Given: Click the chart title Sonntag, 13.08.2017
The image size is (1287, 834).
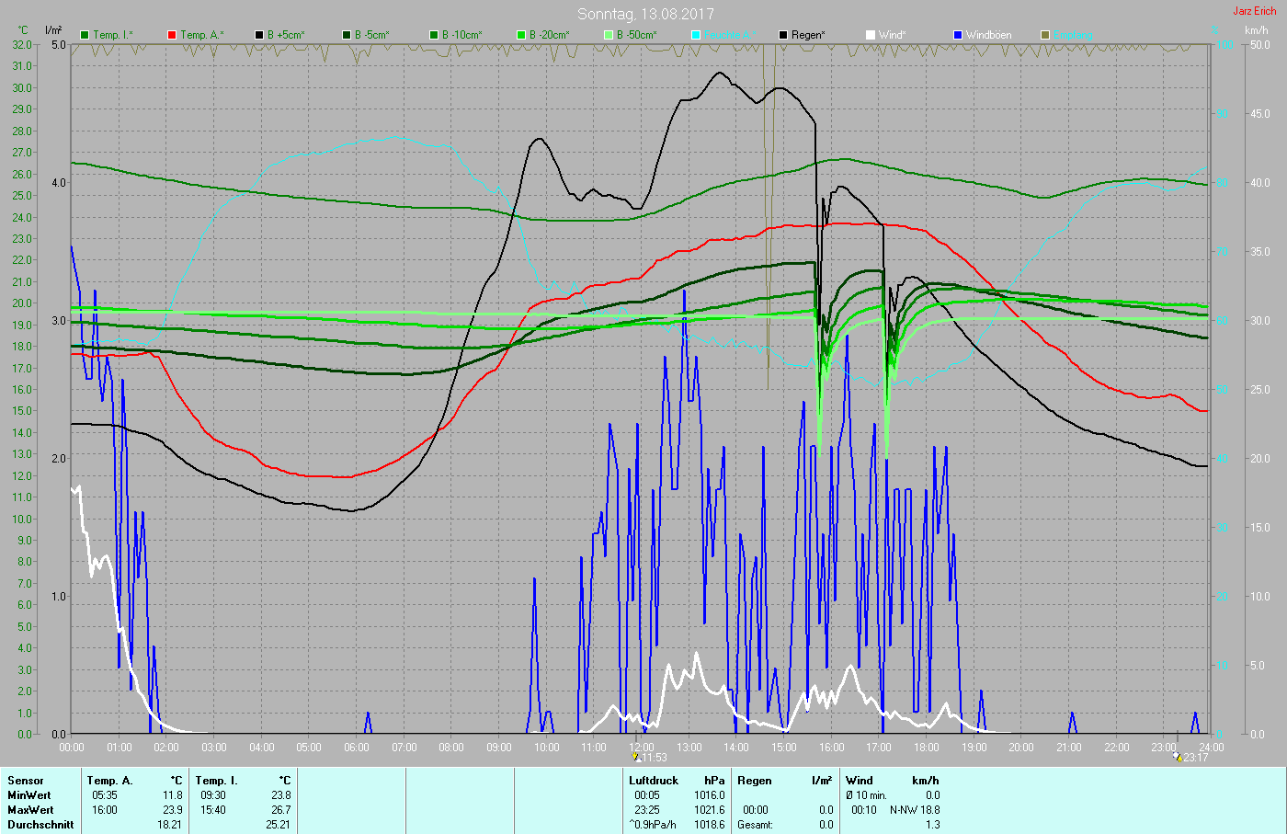Looking at the screenshot, I should point(645,14).
